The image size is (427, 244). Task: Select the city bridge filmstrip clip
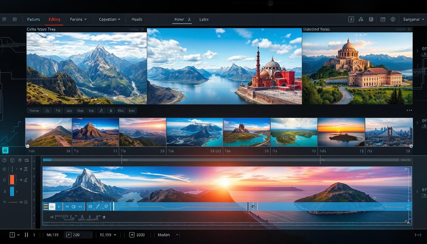[389, 132]
